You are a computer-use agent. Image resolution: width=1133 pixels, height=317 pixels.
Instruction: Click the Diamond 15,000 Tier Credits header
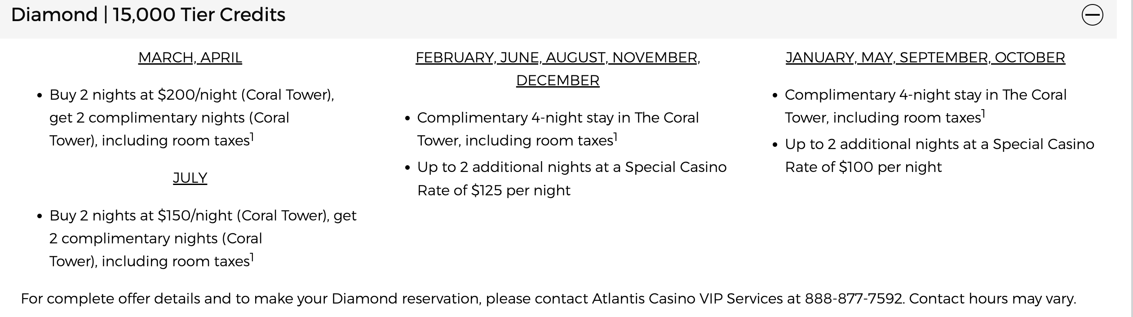[148, 15]
